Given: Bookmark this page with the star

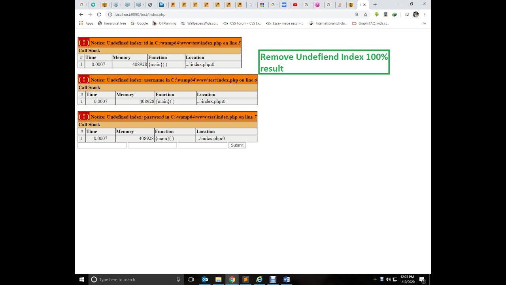Looking at the screenshot, I should click(366, 14).
